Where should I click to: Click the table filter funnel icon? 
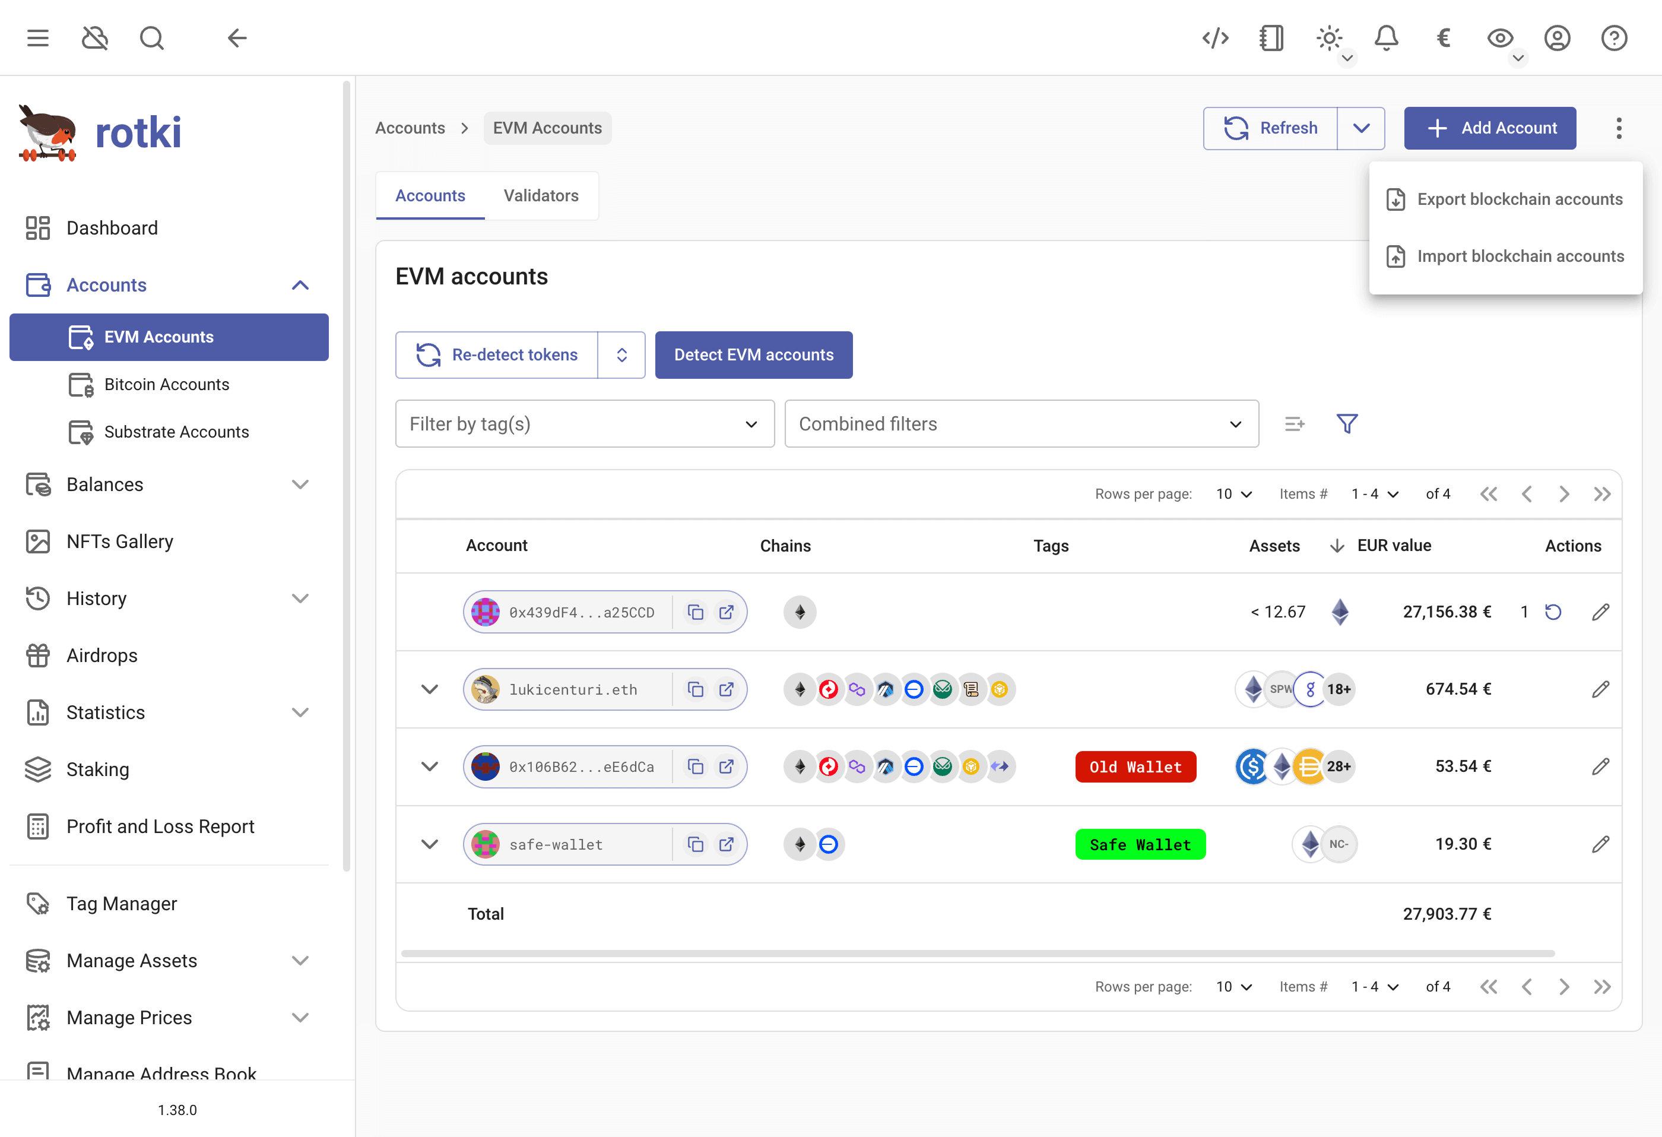click(x=1347, y=423)
